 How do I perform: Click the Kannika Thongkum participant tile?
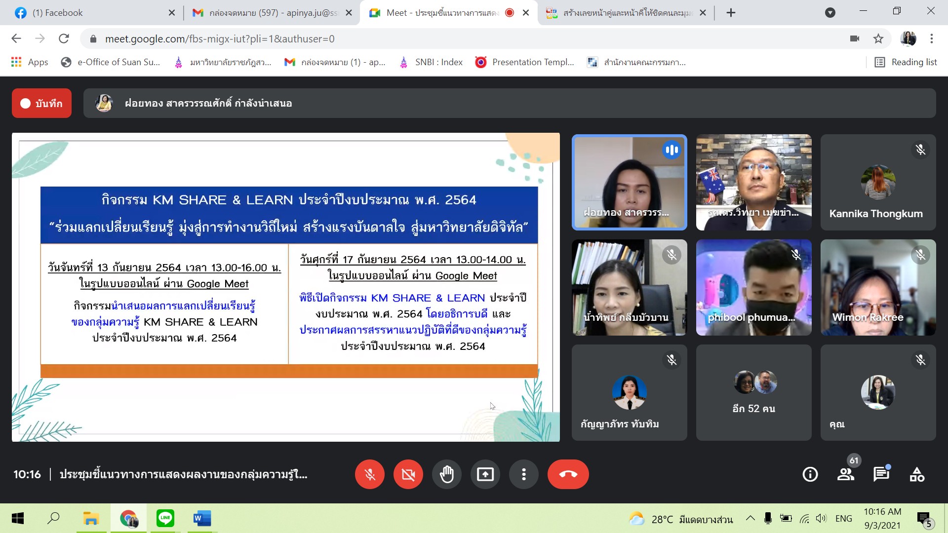pyautogui.click(x=878, y=182)
